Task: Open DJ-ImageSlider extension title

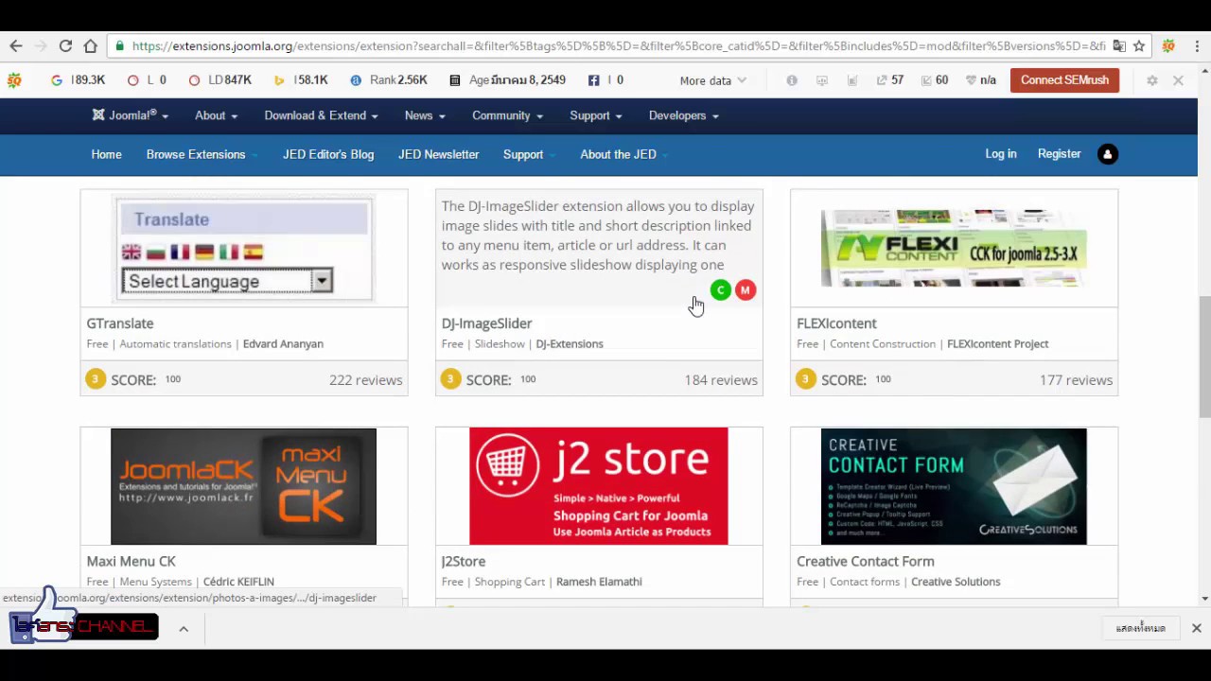Action: 486,323
